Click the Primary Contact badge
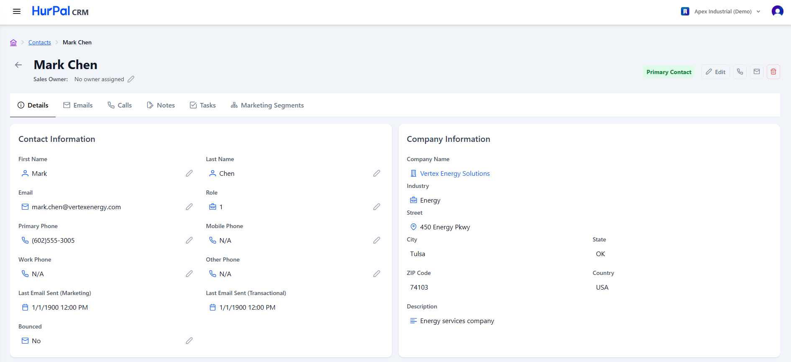 coord(669,72)
